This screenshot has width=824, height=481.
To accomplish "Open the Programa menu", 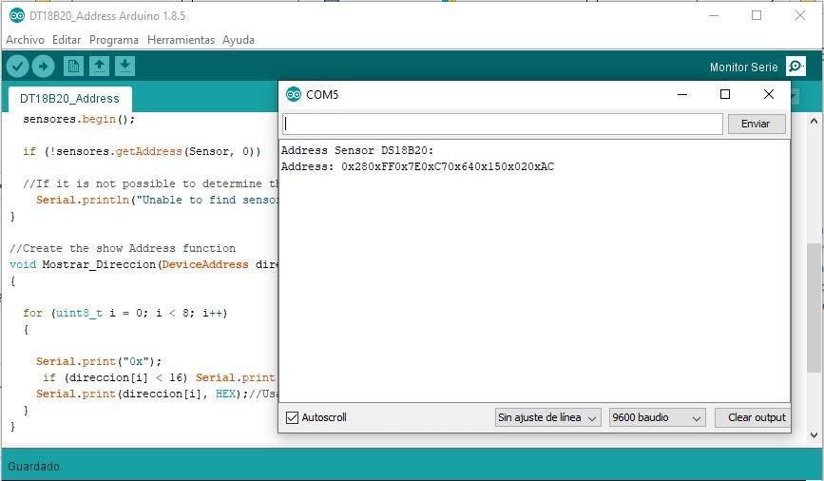I will coord(114,40).
